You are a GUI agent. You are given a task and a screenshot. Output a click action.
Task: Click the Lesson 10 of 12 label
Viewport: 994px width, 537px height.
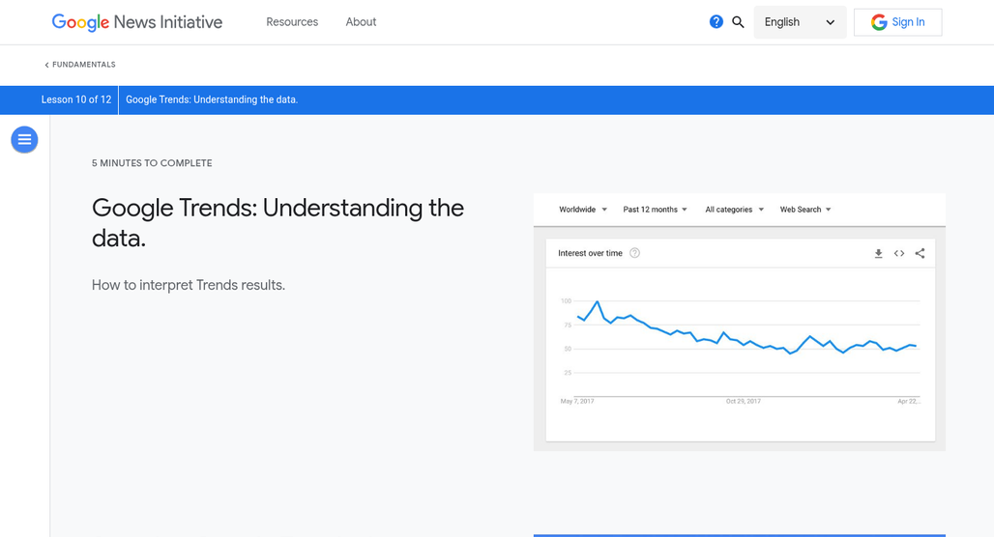click(76, 99)
